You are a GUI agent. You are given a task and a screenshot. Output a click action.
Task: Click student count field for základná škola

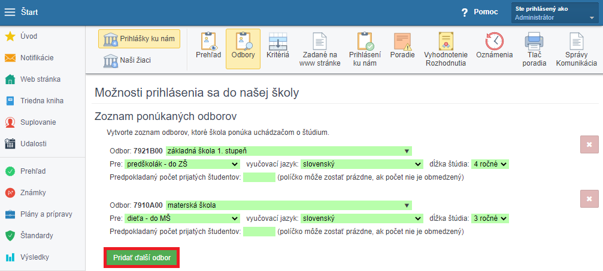(259, 177)
